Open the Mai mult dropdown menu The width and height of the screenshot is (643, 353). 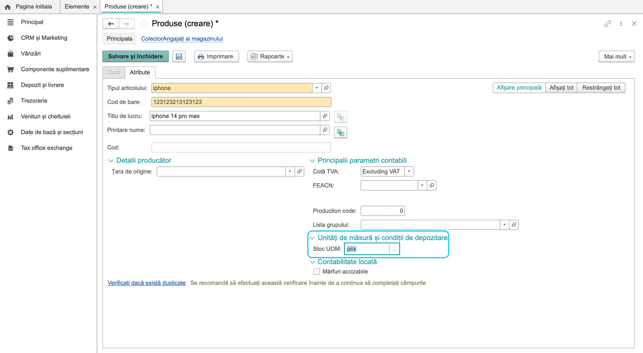pyautogui.click(x=617, y=57)
